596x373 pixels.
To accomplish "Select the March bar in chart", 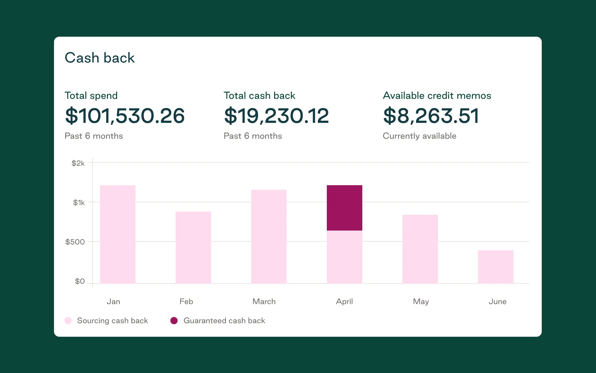I will 269,236.
